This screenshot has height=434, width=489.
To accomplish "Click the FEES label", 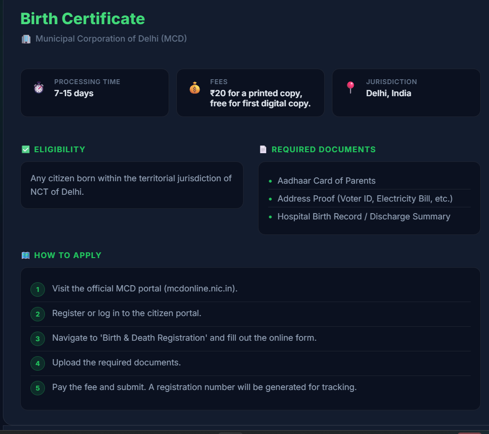I will [219, 82].
